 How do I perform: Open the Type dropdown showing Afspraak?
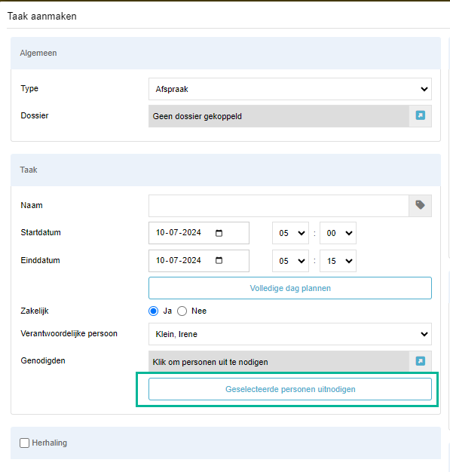point(290,89)
